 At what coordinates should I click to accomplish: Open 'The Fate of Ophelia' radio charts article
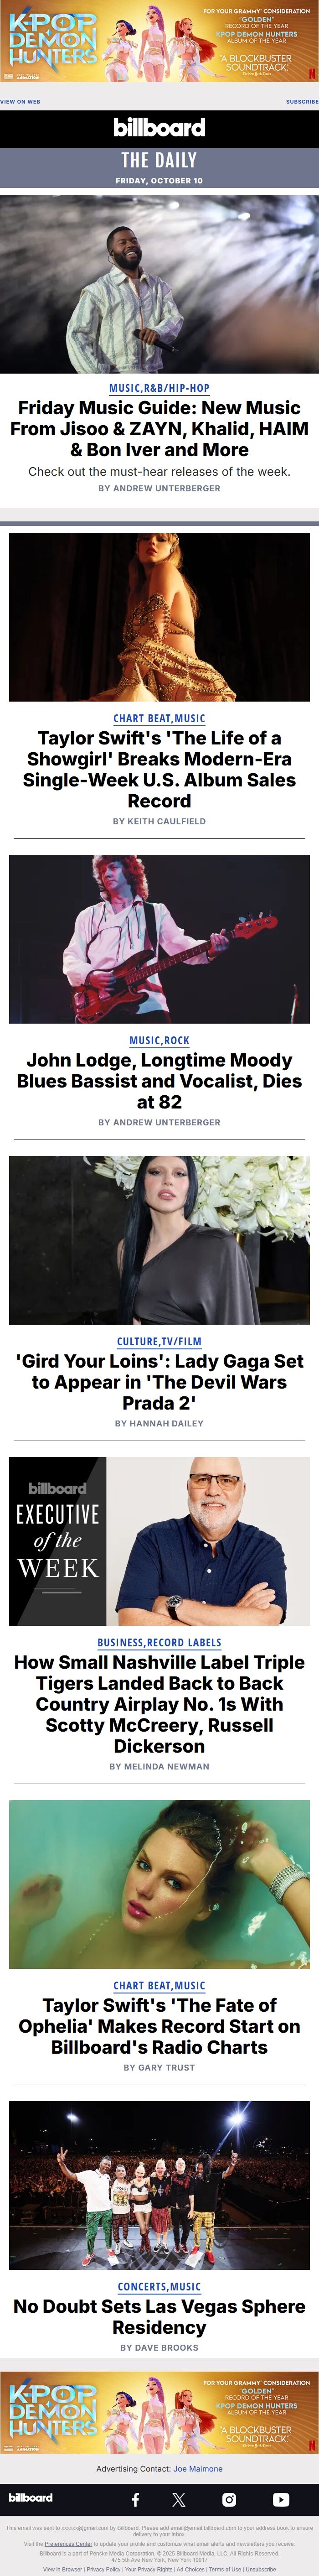pos(159,2025)
